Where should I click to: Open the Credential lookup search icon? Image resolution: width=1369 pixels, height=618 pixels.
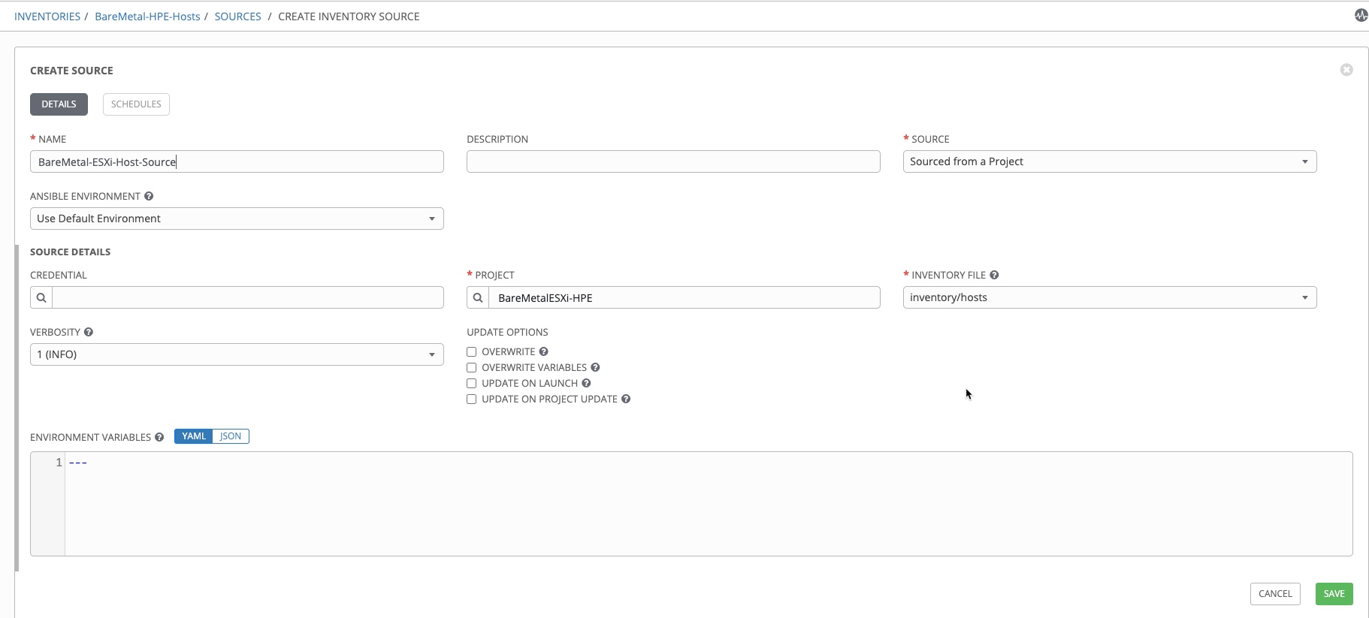(41, 297)
